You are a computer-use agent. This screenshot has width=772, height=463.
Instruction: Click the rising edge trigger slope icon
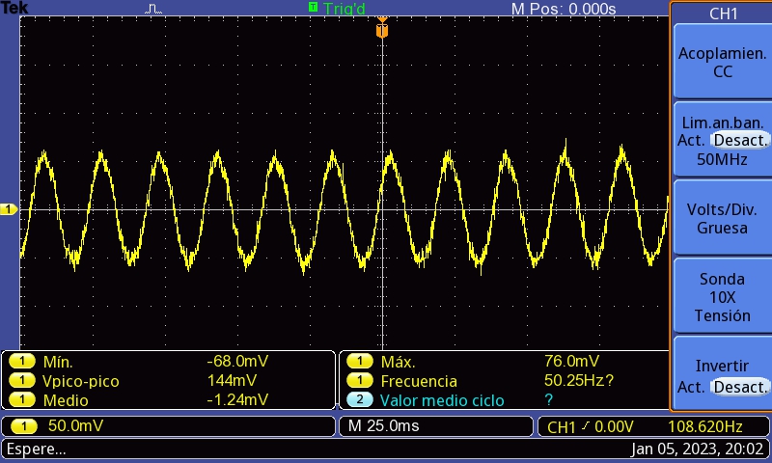click(585, 426)
